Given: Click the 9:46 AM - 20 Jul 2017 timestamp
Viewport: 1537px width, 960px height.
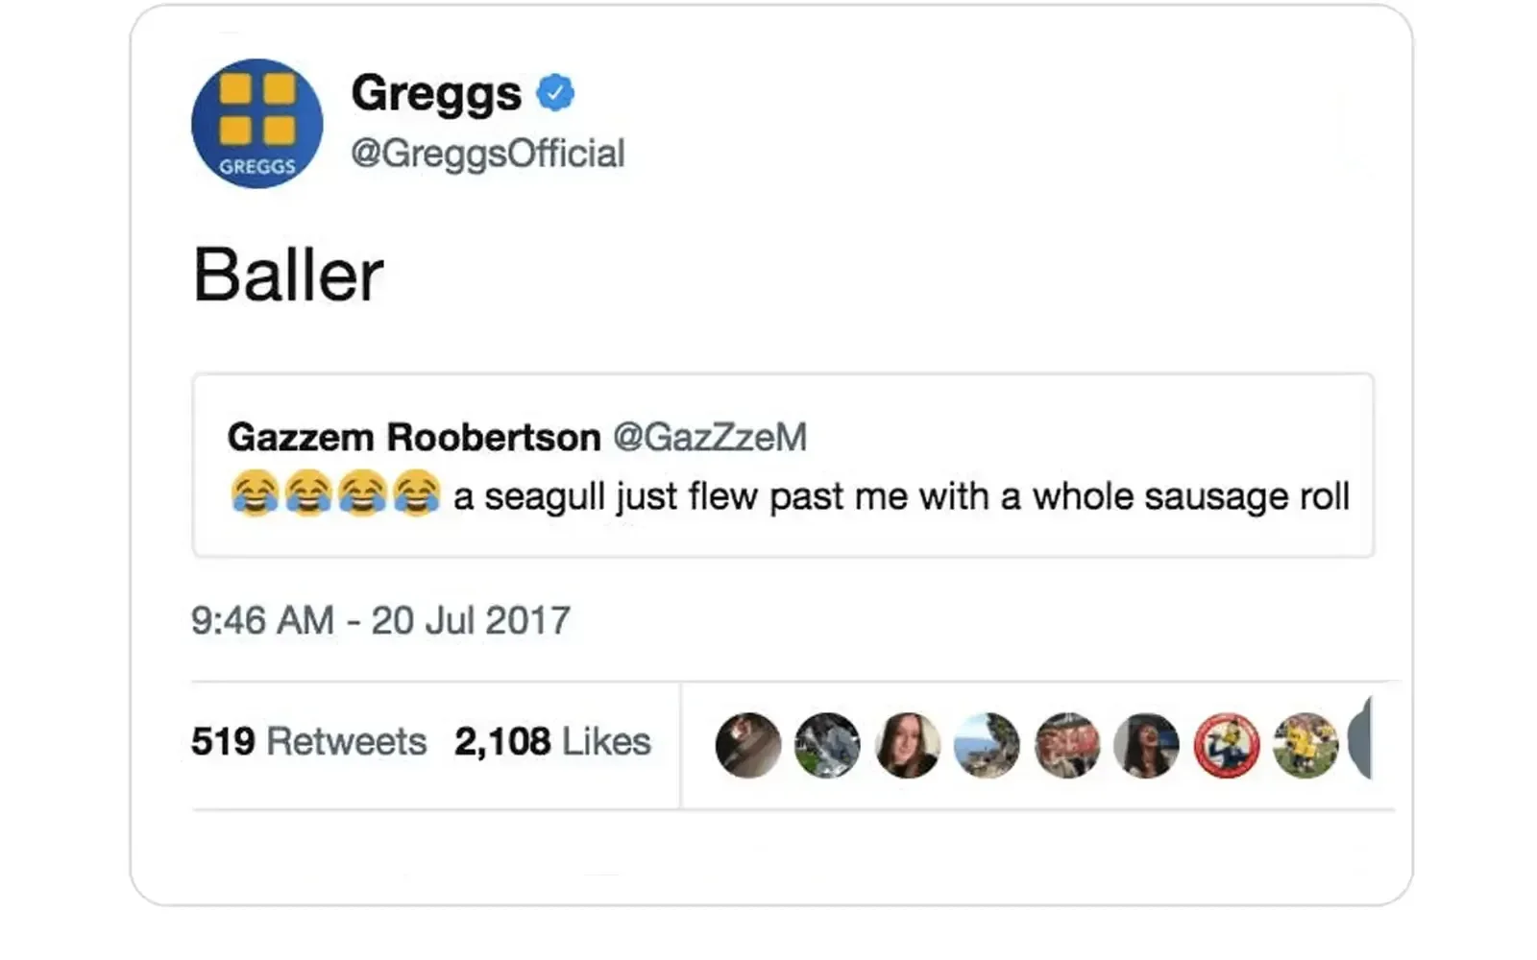Looking at the screenshot, I should tap(380, 620).
